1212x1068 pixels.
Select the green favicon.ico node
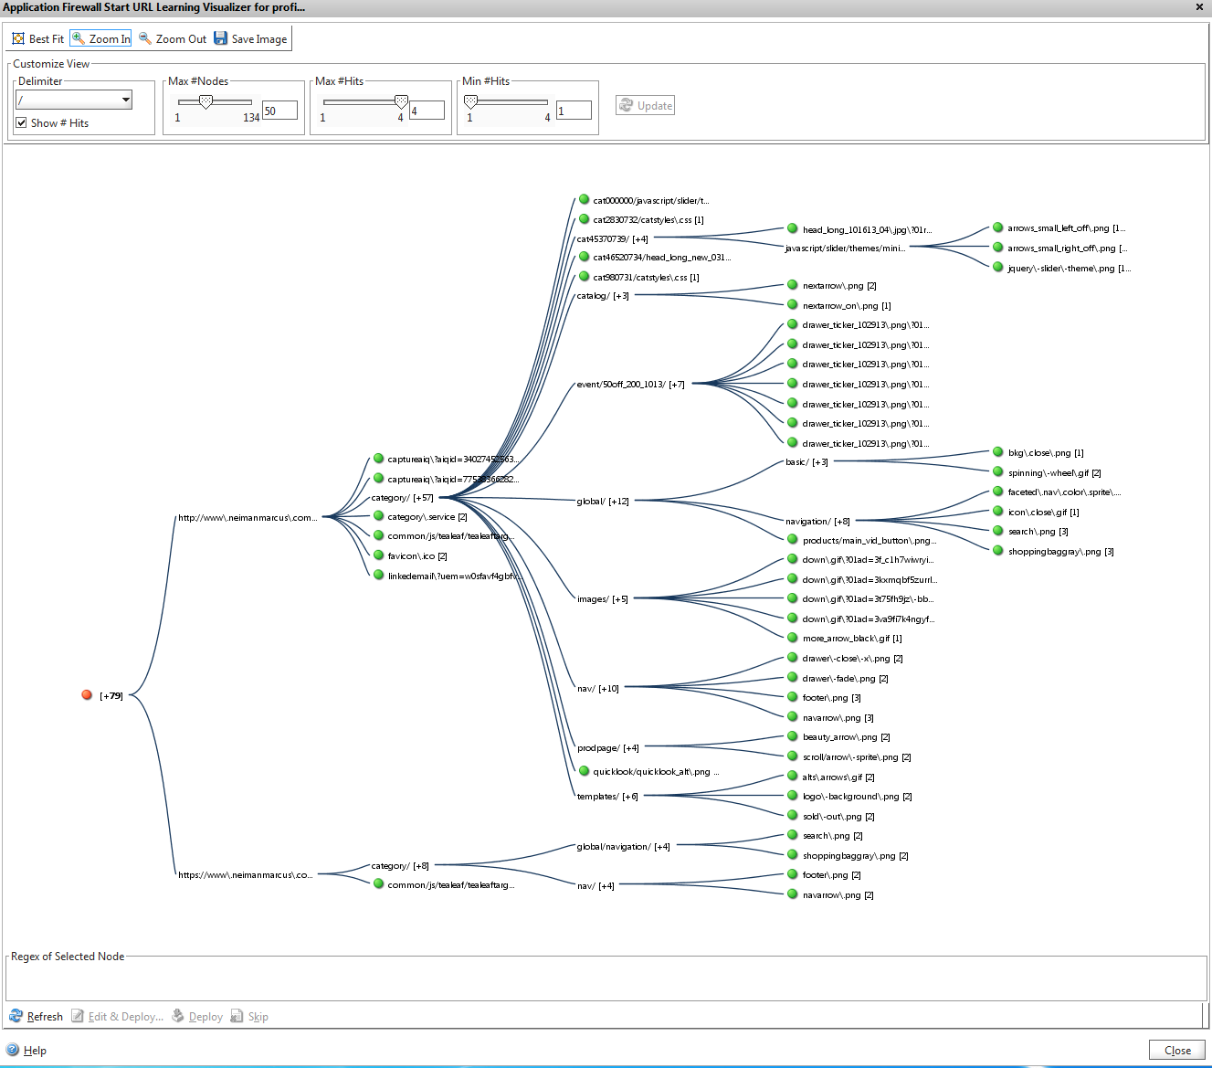(378, 555)
